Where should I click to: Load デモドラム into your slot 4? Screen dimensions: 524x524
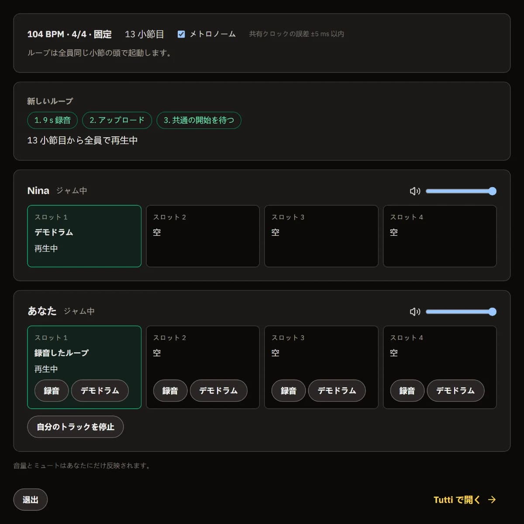pyautogui.click(x=455, y=391)
